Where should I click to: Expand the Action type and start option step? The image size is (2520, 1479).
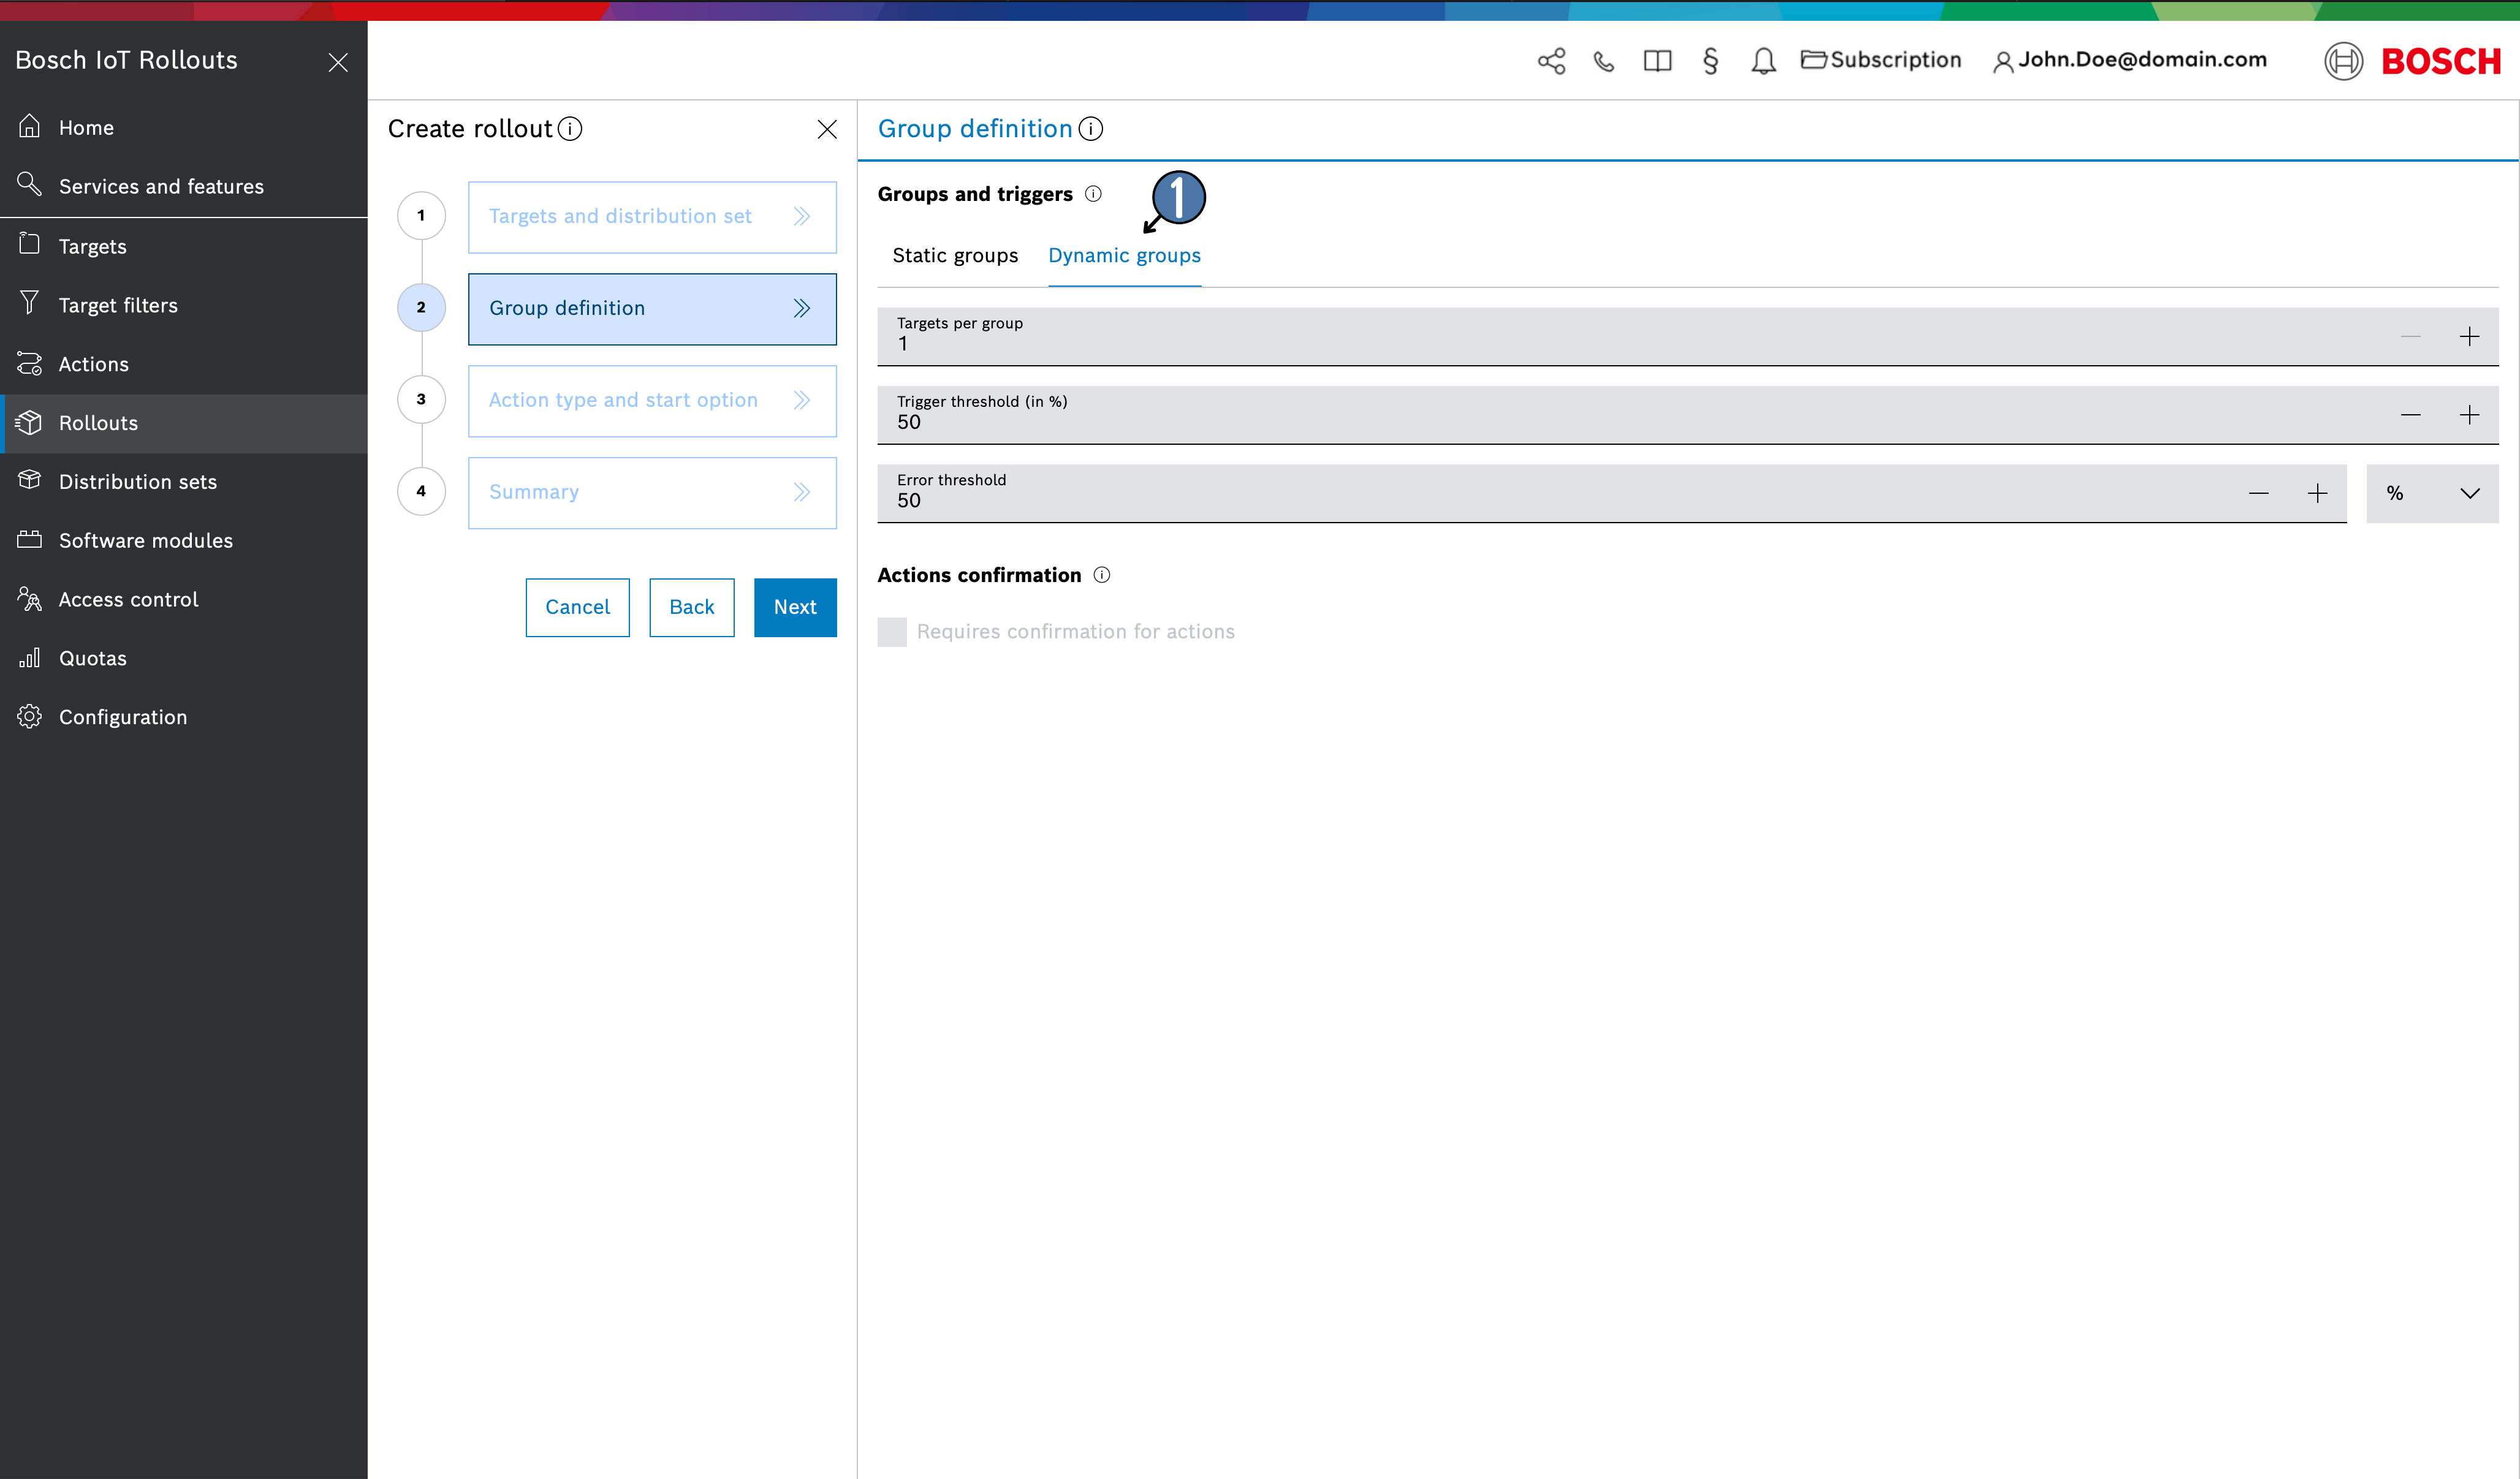click(651, 400)
